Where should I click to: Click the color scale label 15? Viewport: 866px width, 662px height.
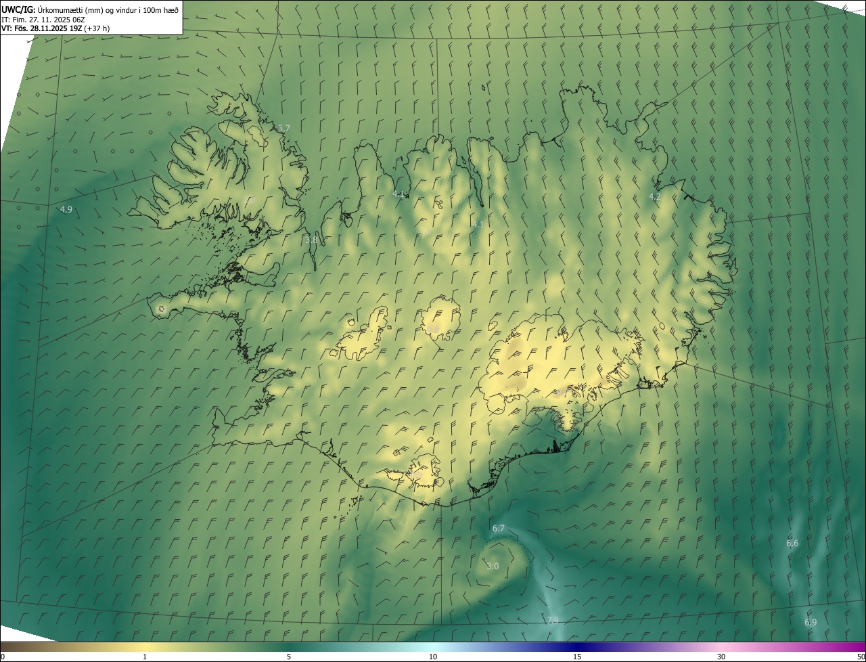(577, 657)
